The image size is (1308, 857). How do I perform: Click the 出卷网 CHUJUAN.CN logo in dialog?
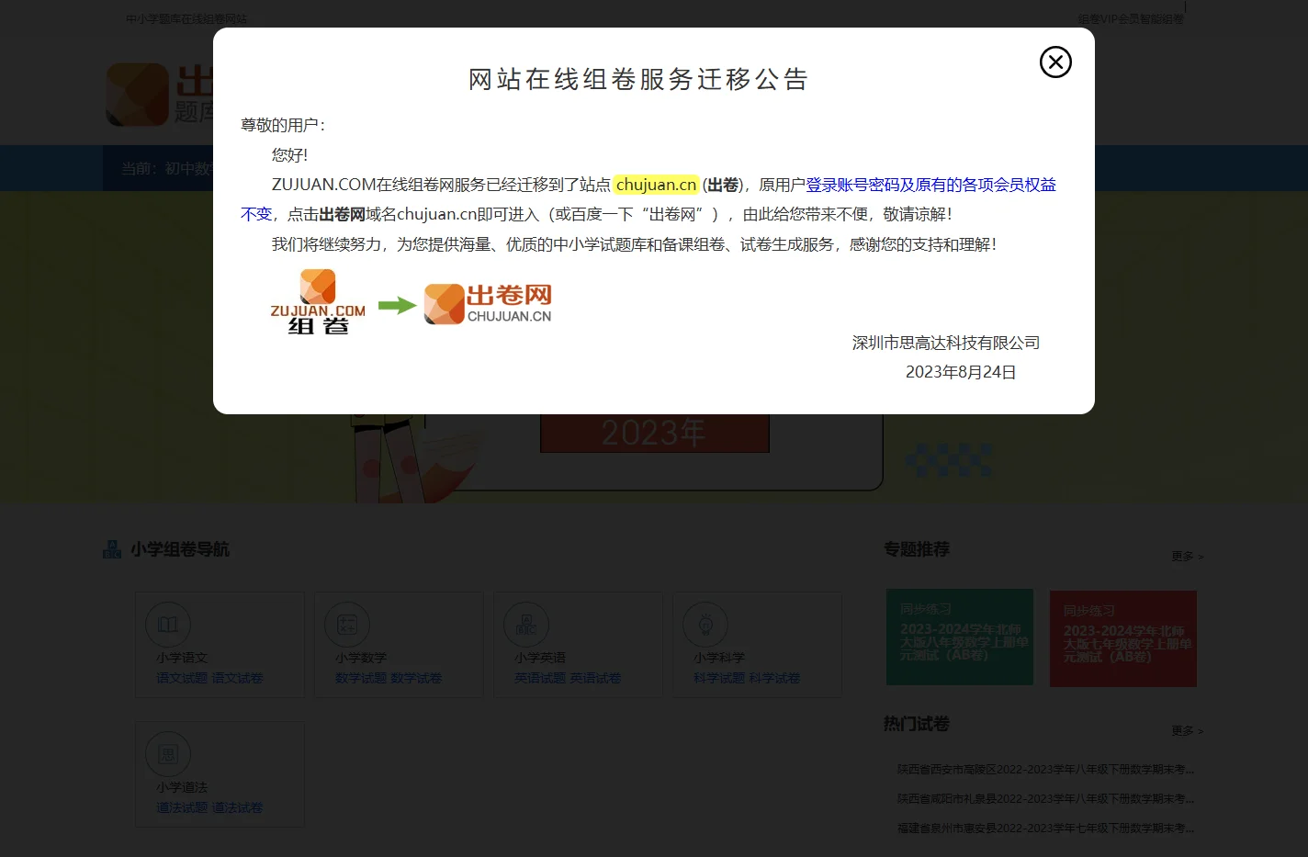(488, 304)
